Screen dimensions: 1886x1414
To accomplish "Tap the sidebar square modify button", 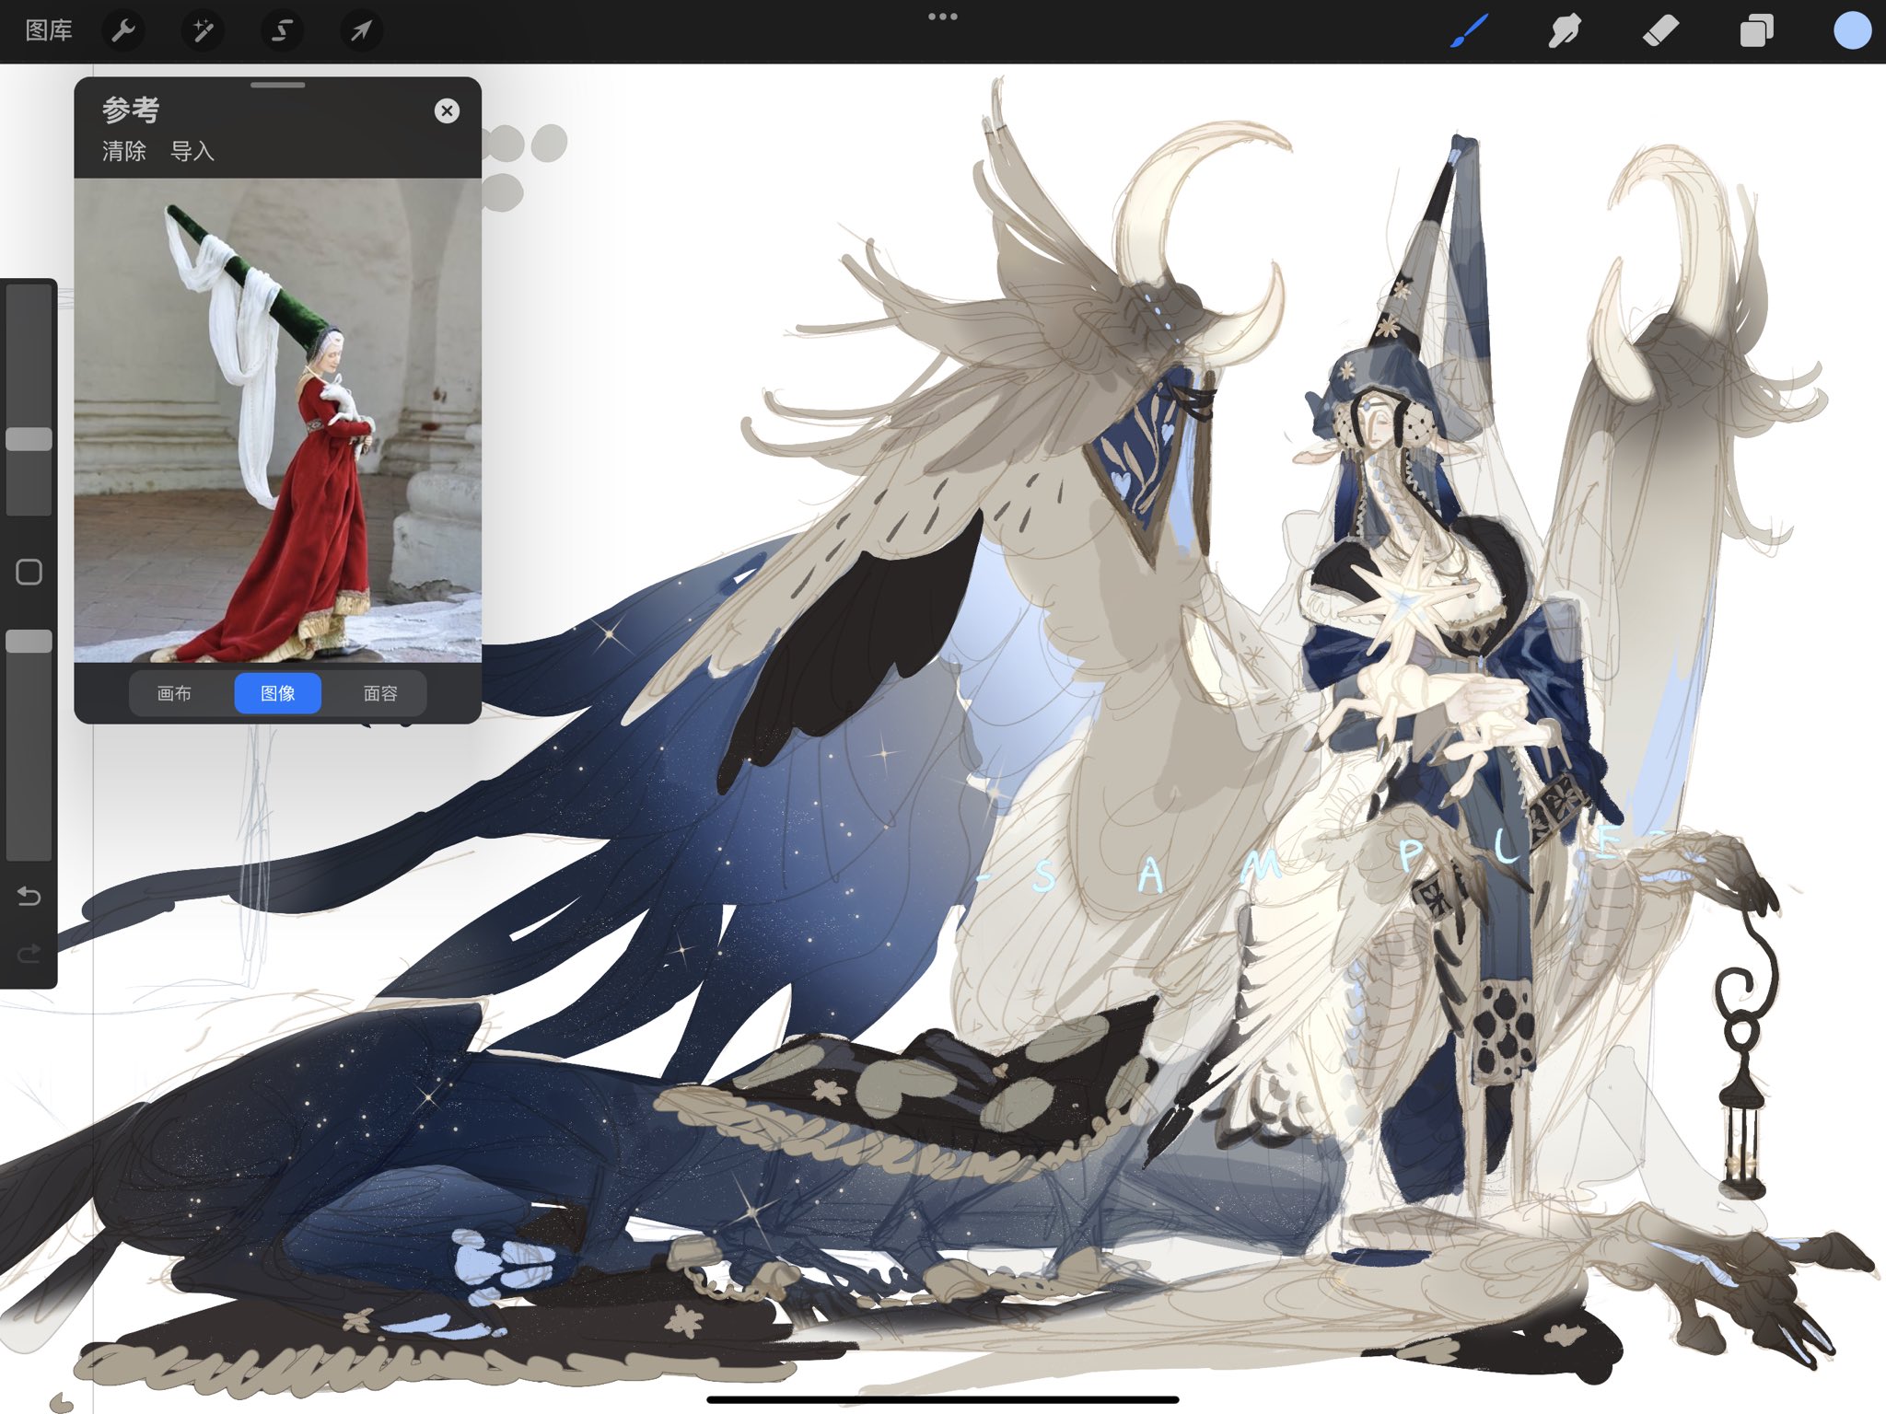I will click(29, 572).
